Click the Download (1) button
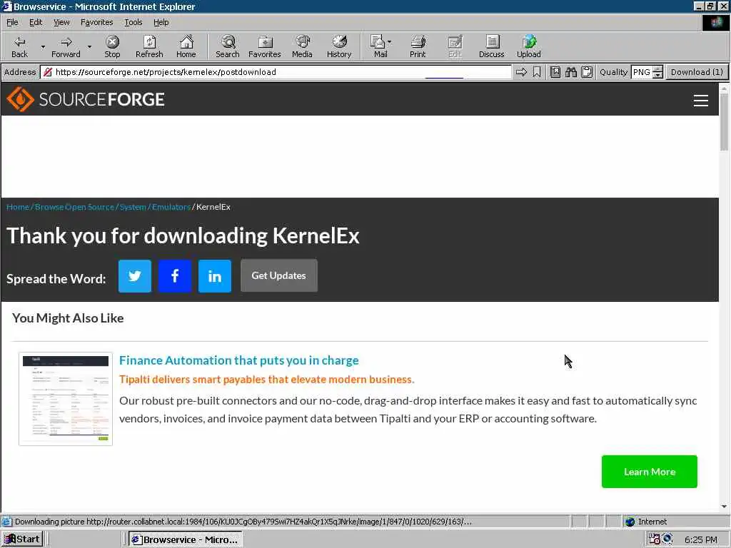This screenshot has width=731, height=548. coord(697,72)
